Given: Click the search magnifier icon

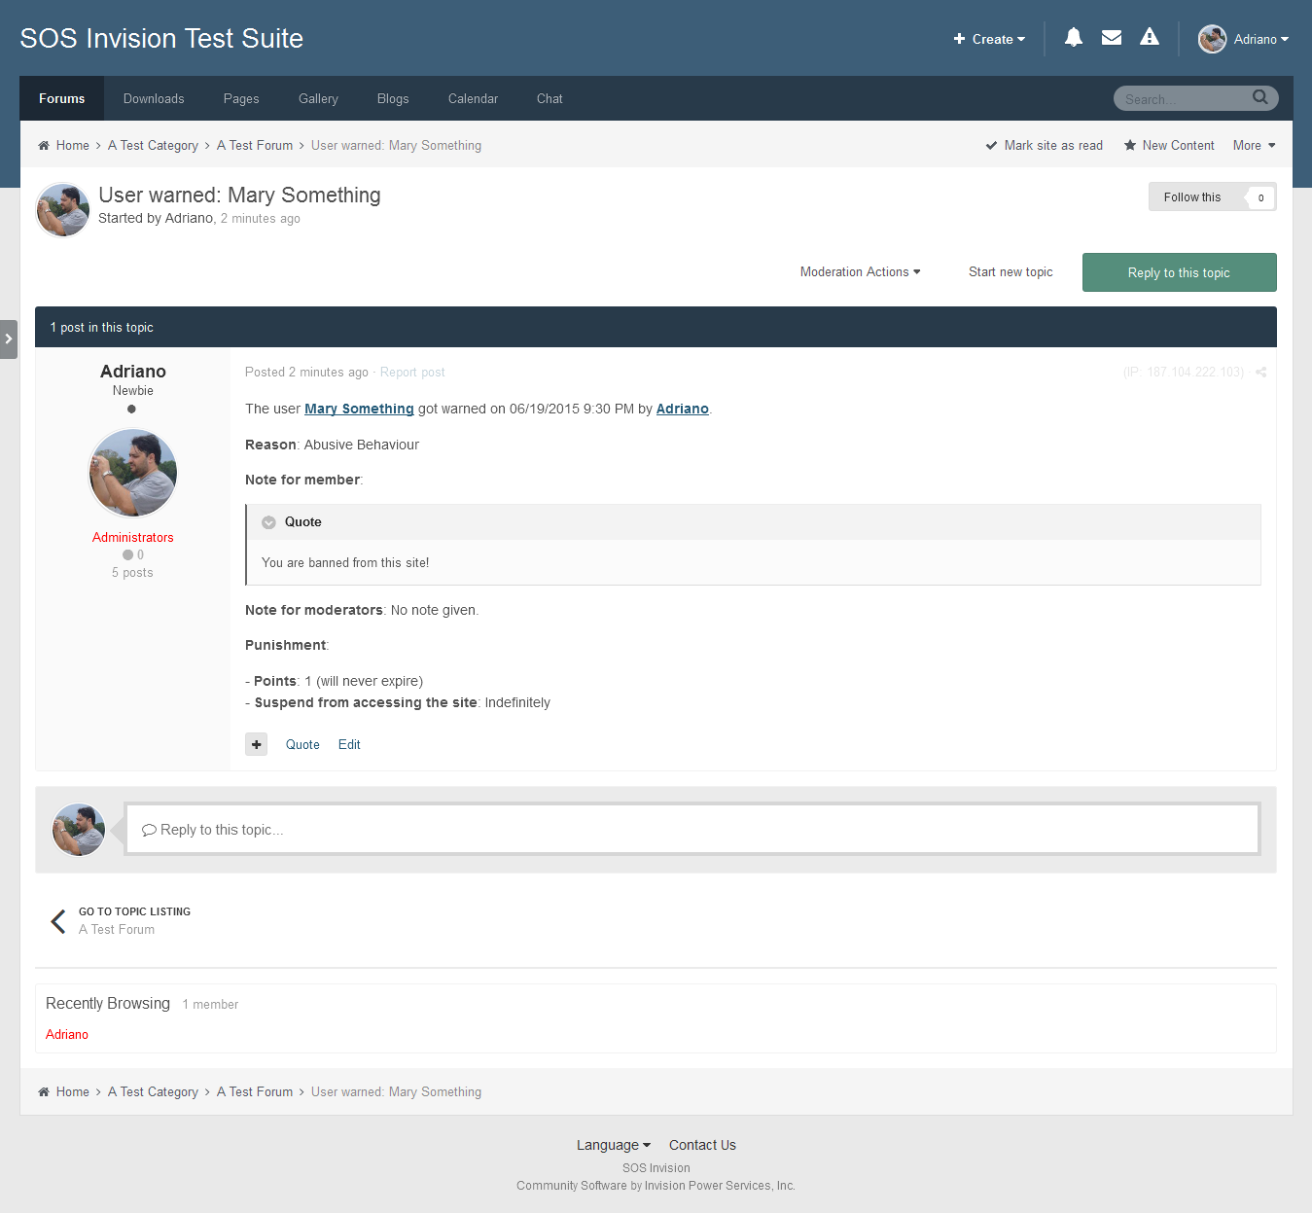Looking at the screenshot, I should tap(1259, 97).
